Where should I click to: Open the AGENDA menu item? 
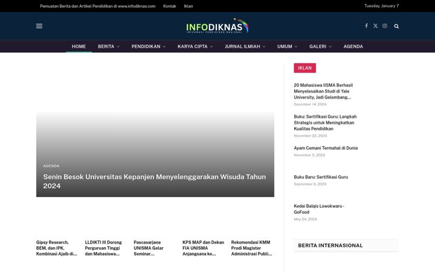353,47
